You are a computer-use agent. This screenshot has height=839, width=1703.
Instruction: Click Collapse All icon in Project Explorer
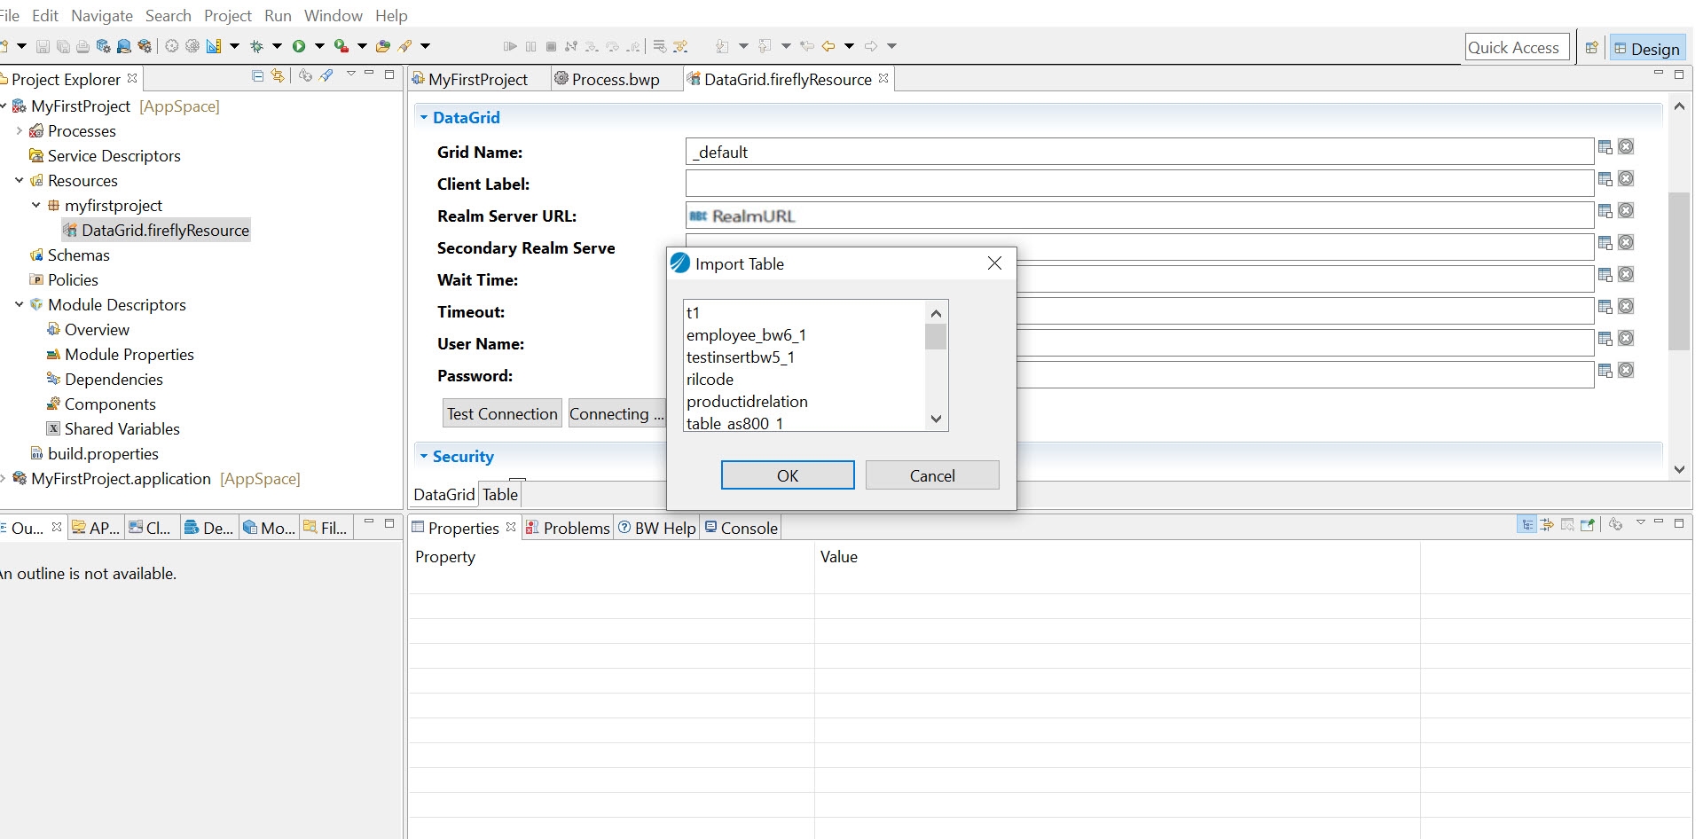(257, 76)
